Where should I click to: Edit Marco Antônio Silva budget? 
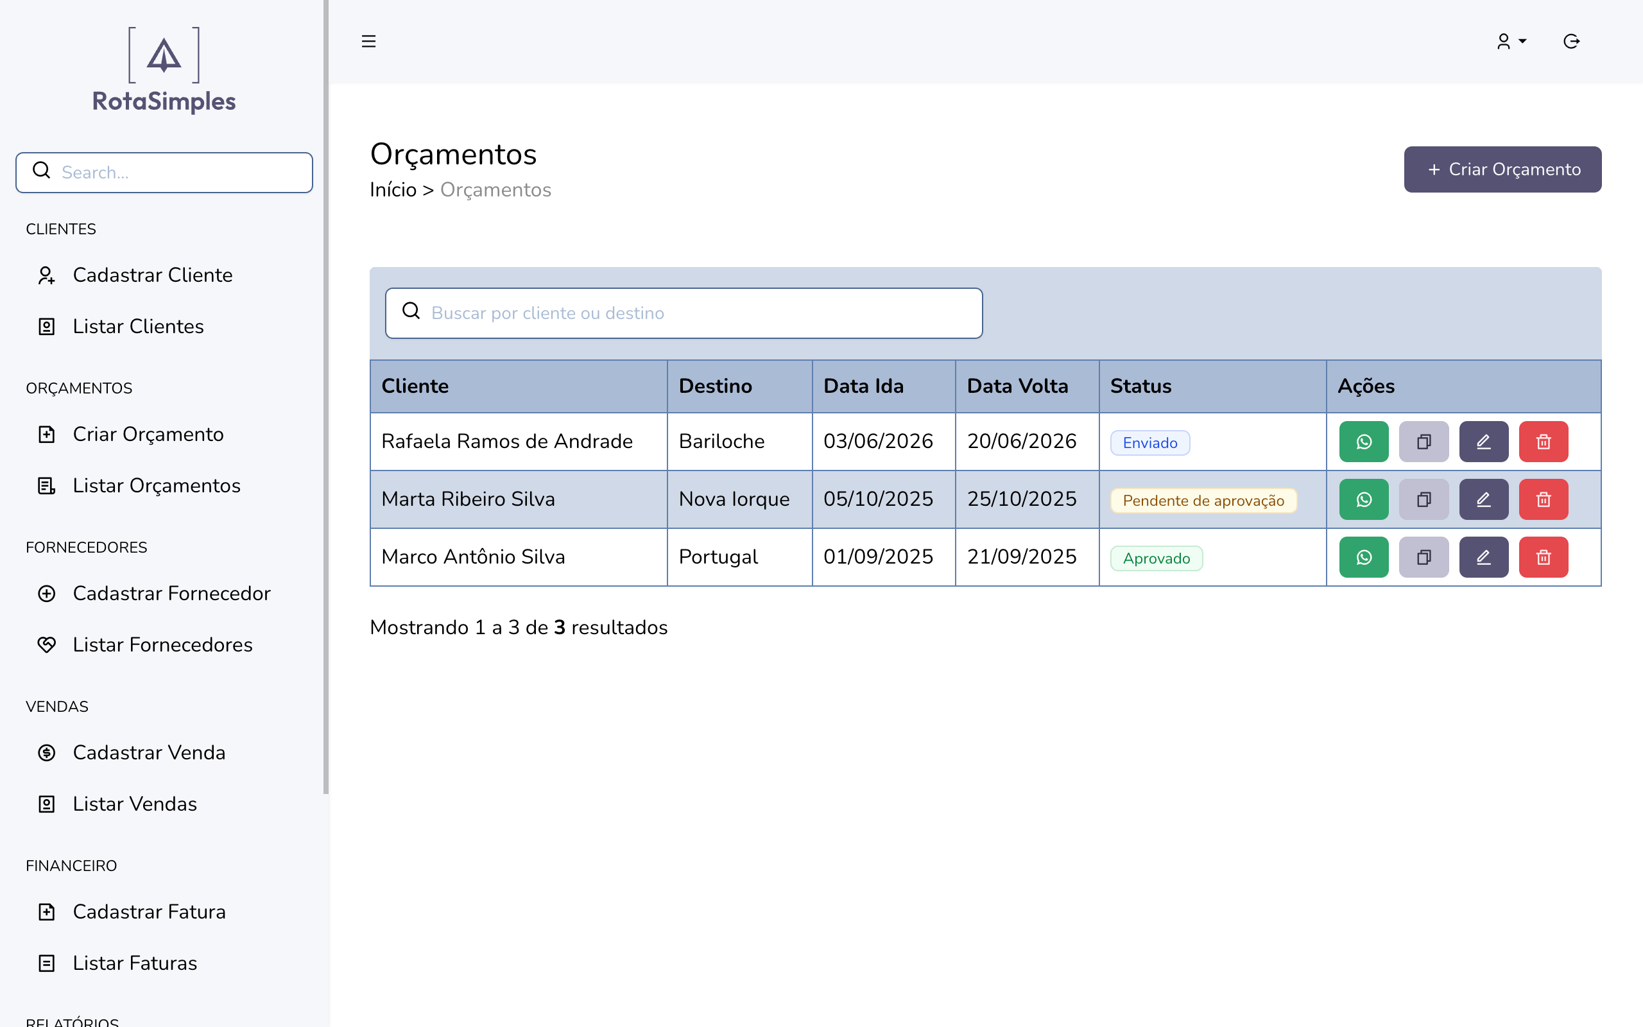(x=1483, y=557)
